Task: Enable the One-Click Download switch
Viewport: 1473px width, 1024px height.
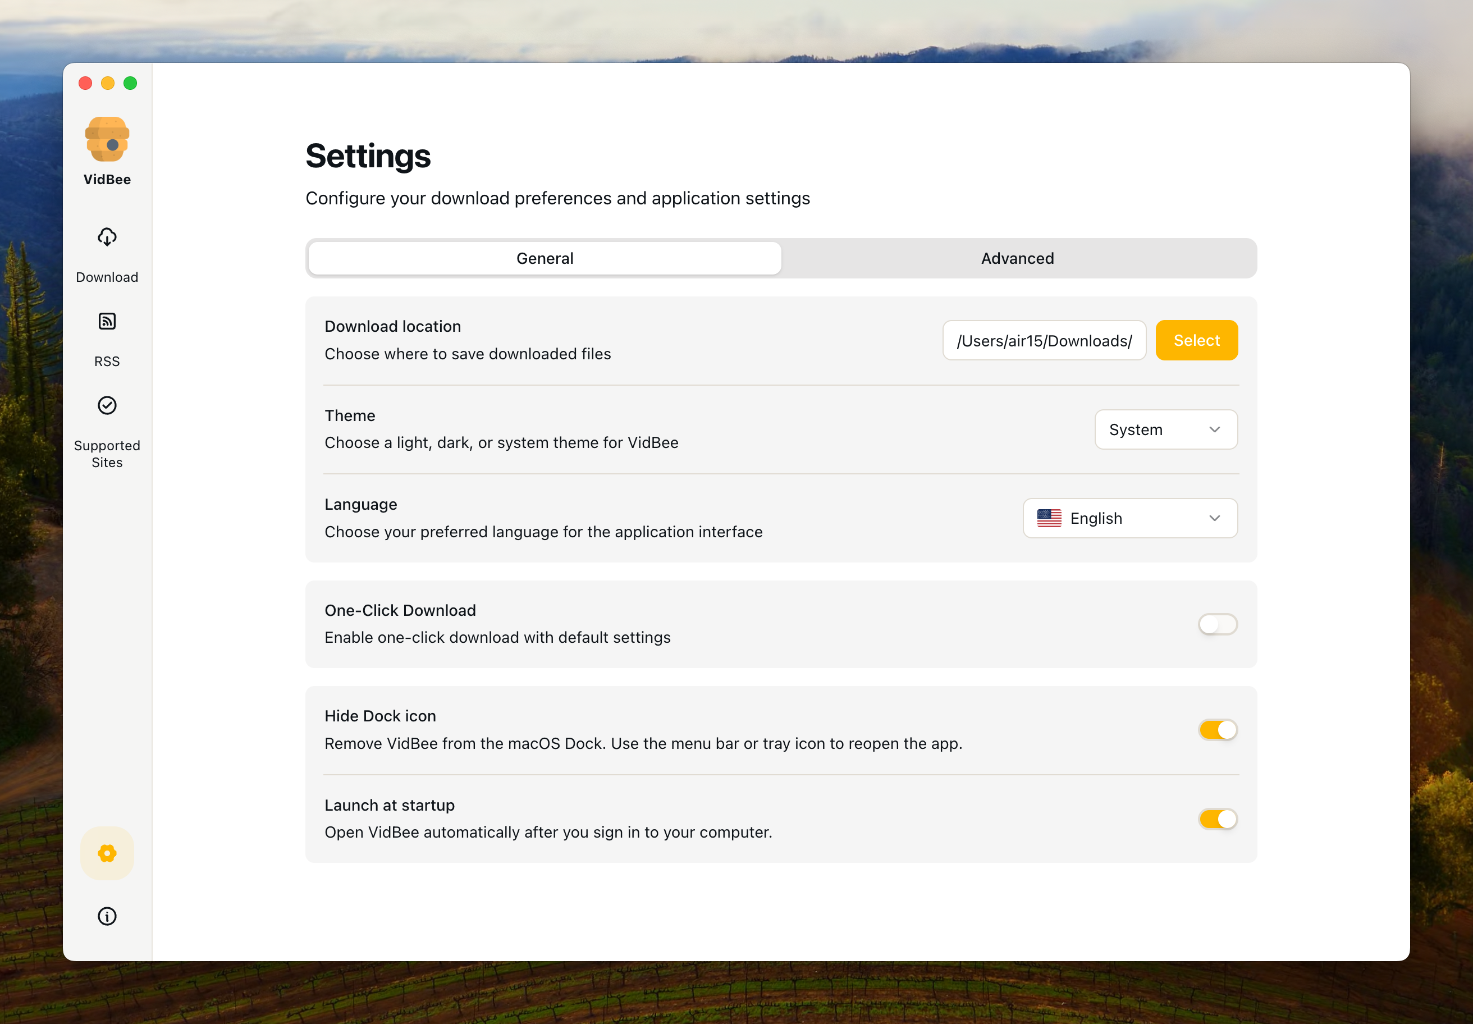Action: click(1217, 624)
